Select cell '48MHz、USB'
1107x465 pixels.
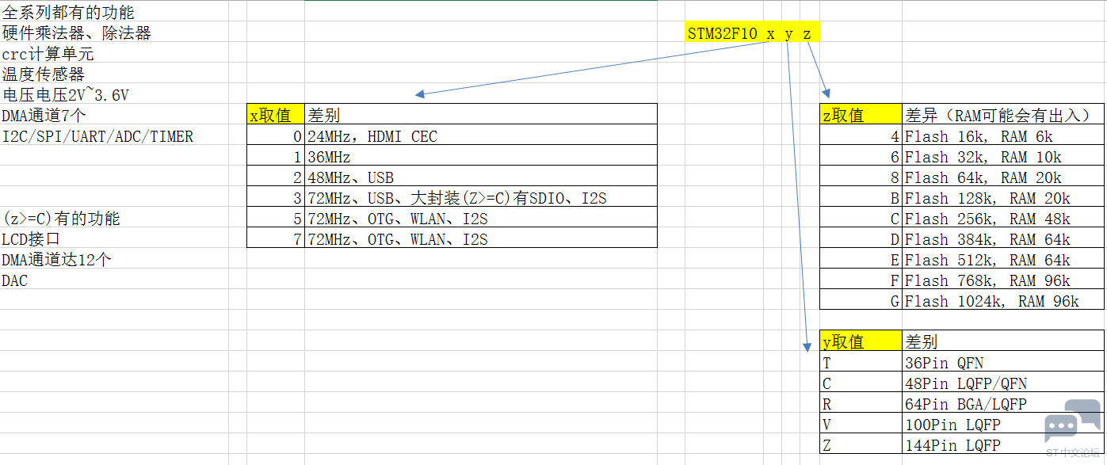coord(481,177)
